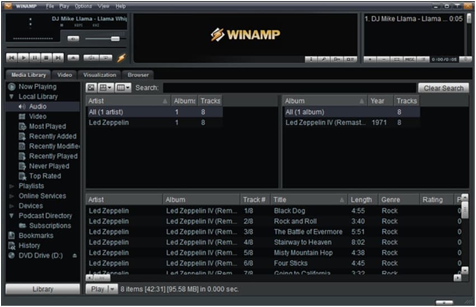The width and height of the screenshot is (476, 307).
Task: Mute audio using the speaker button
Action: pos(73,39)
